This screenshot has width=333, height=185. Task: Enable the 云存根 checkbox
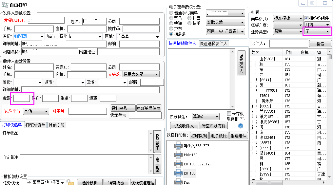(229, 114)
